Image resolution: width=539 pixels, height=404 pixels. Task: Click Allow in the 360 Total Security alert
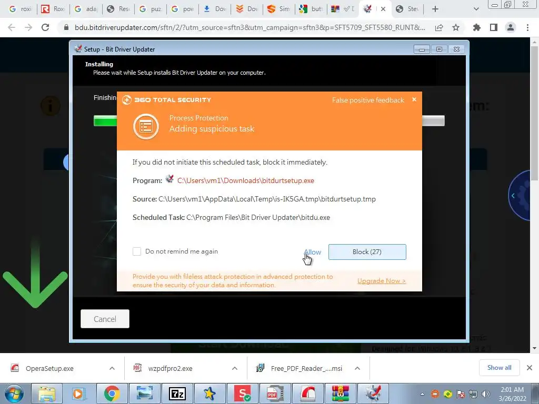click(312, 252)
